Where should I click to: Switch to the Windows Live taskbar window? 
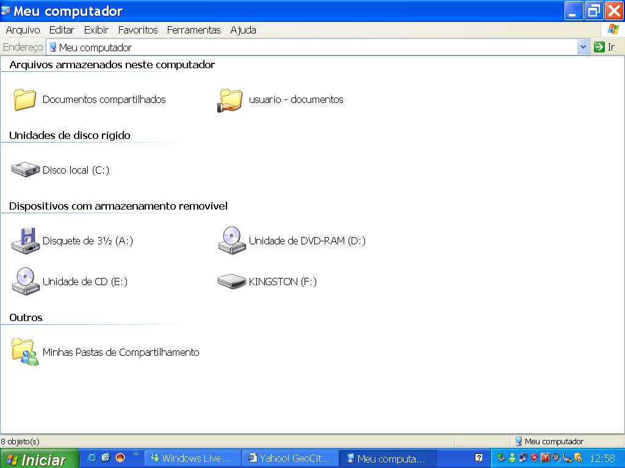(192, 458)
